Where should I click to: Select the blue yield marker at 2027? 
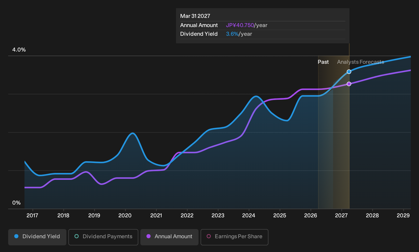(x=349, y=72)
